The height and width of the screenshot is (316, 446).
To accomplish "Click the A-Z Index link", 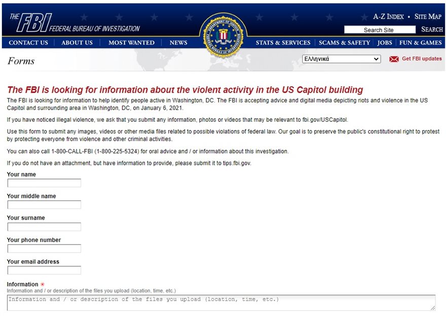I will [x=388, y=17].
